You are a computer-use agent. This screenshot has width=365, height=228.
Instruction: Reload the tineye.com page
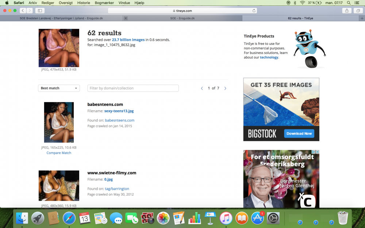[254, 11]
